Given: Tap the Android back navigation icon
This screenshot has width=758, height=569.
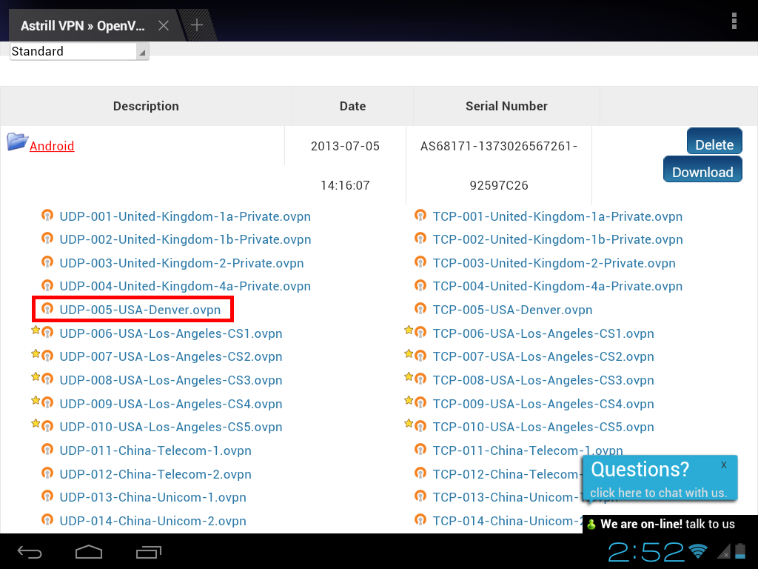Looking at the screenshot, I should (30, 552).
